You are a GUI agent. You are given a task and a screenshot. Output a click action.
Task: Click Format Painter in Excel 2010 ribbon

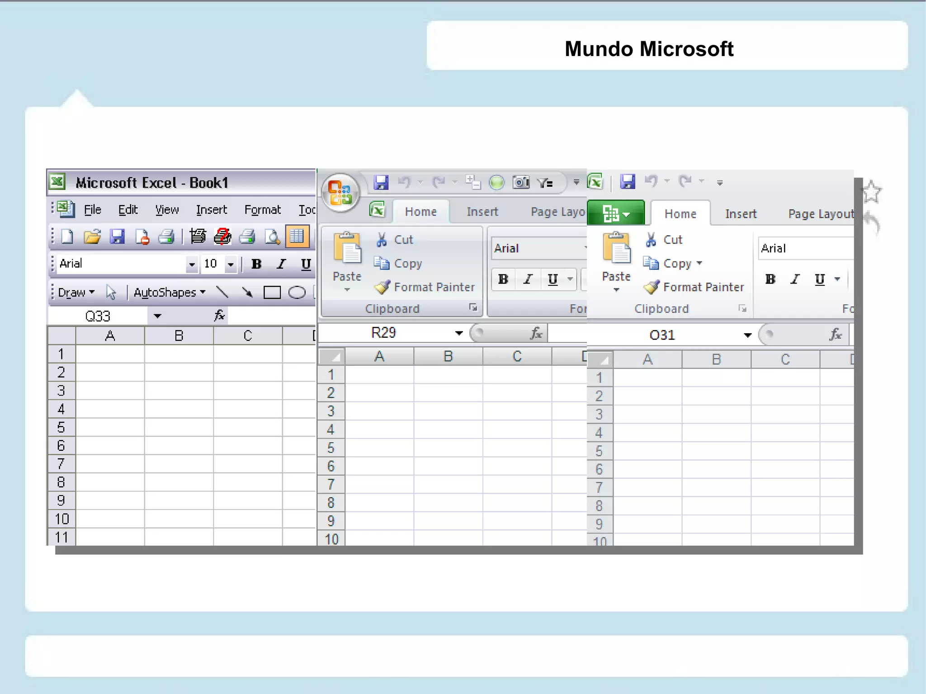tap(694, 287)
